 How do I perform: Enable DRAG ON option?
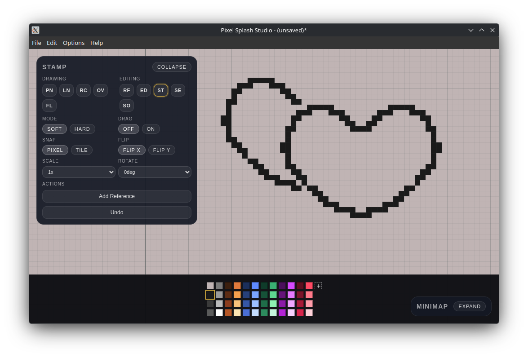point(151,129)
